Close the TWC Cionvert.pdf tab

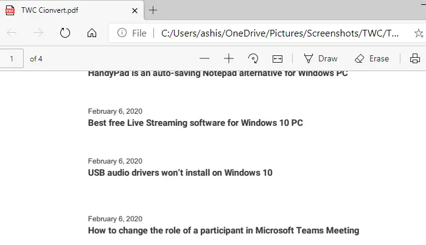point(134,10)
